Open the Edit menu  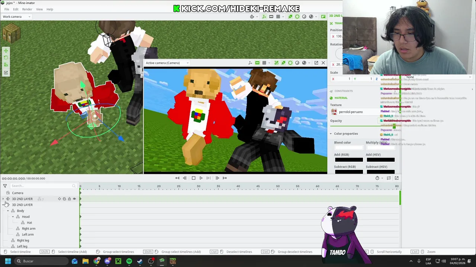[16, 9]
